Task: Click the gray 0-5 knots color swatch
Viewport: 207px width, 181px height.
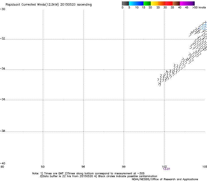Action: 125,3
